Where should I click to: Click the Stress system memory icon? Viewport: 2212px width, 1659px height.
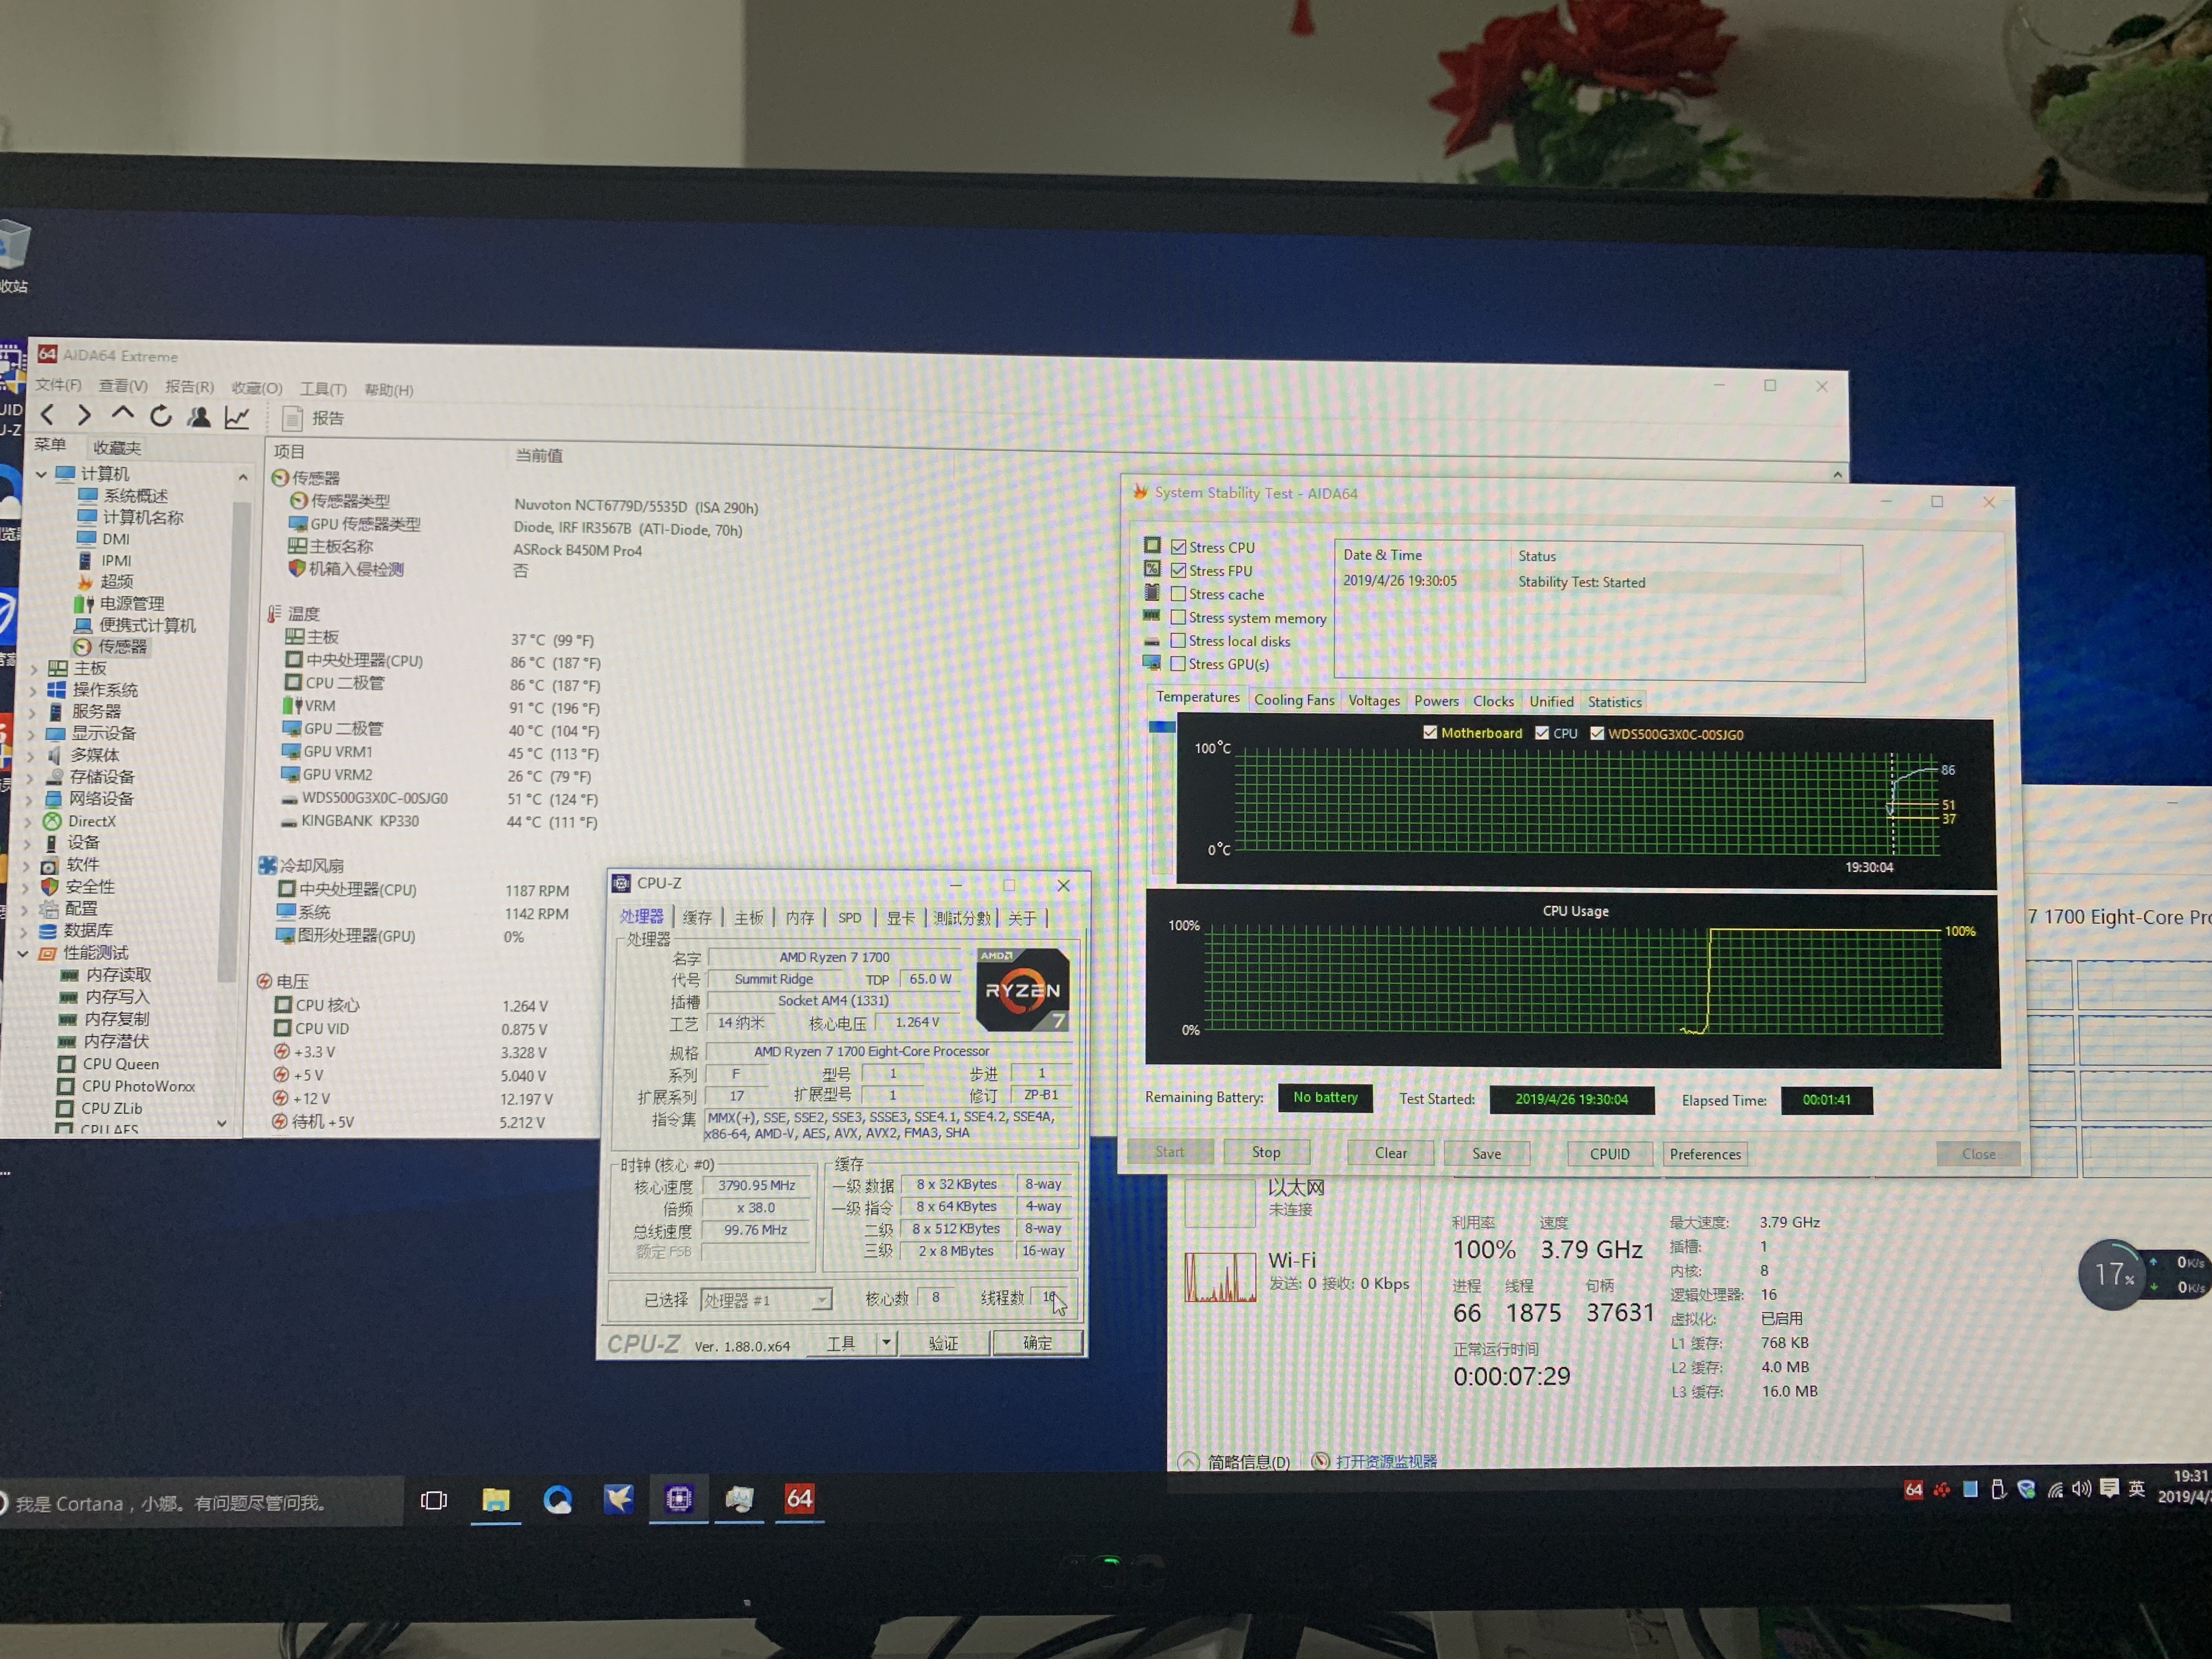tap(1152, 615)
